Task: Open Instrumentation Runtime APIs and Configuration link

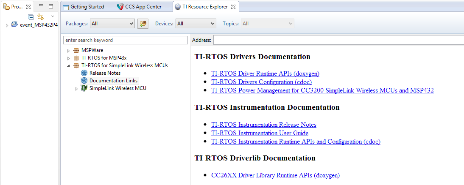Action: pyautogui.click(x=296, y=141)
